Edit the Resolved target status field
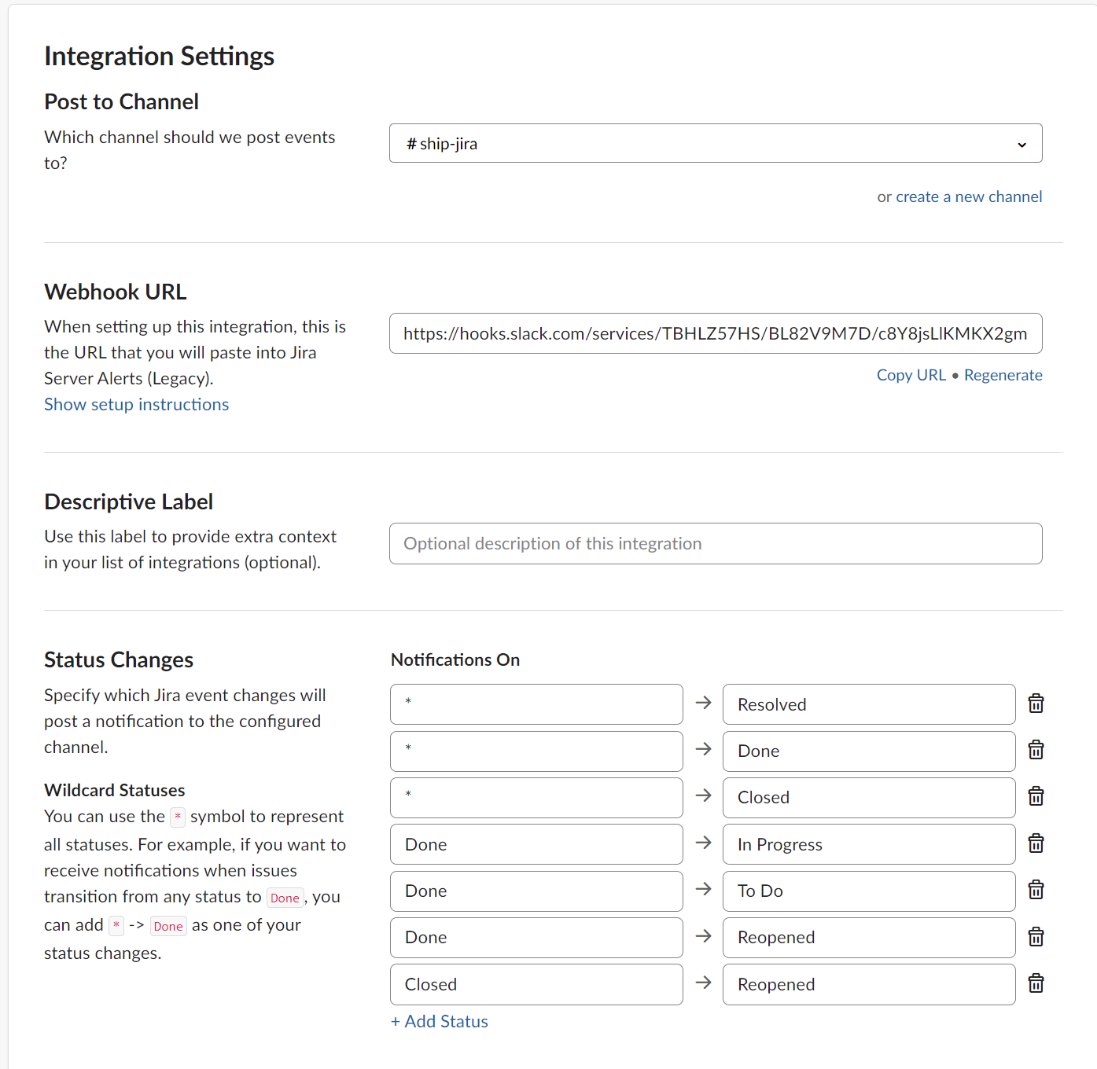Image resolution: width=1097 pixels, height=1069 pixels. pyautogui.click(x=869, y=704)
